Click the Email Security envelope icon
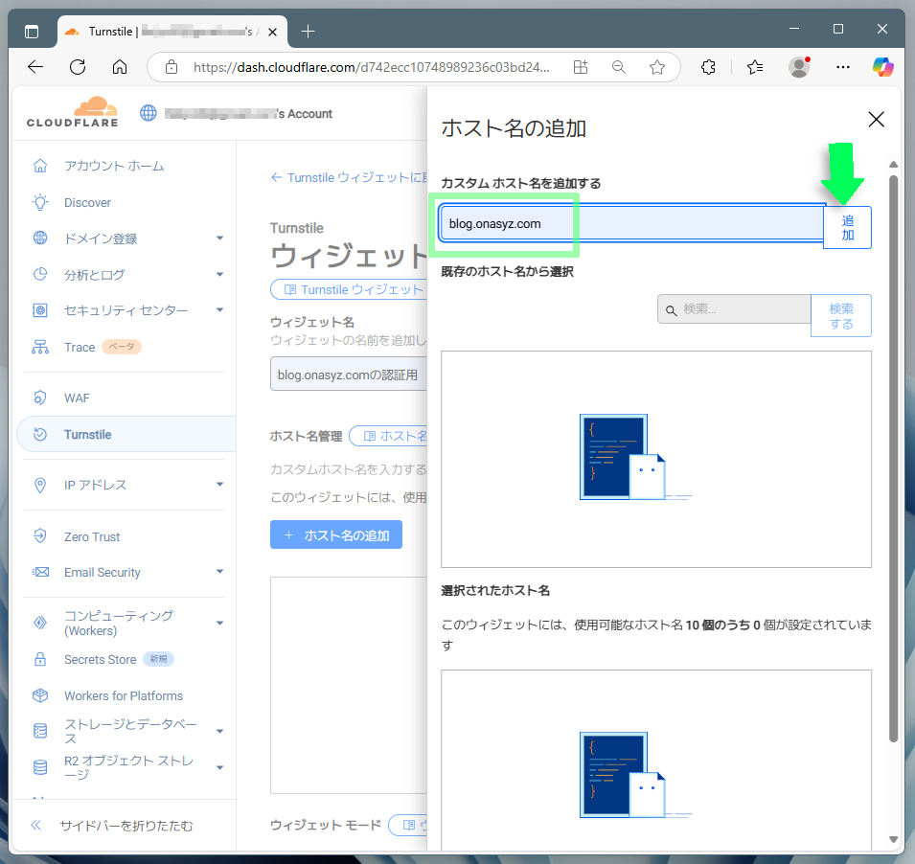The width and height of the screenshot is (915, 864). 40,572
